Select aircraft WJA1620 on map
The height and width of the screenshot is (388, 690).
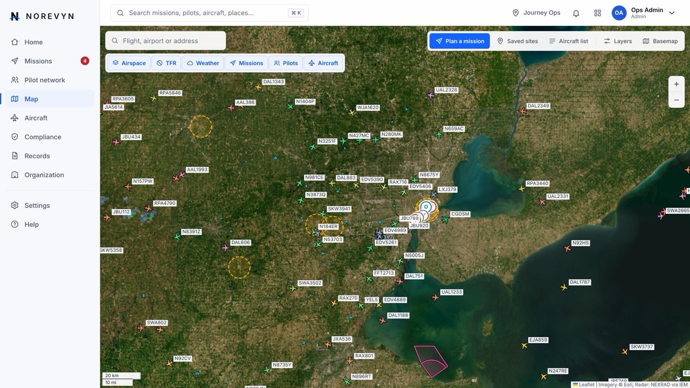point(351,113)
